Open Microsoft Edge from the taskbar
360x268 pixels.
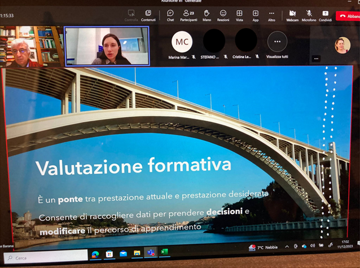[x=95, y=254]
